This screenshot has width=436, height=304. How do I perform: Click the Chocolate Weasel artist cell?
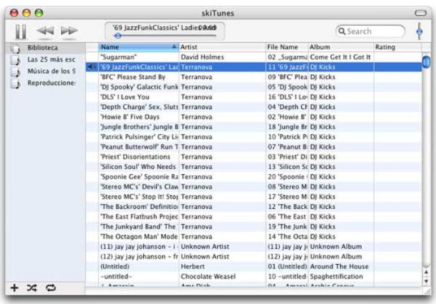pos(208,276)
